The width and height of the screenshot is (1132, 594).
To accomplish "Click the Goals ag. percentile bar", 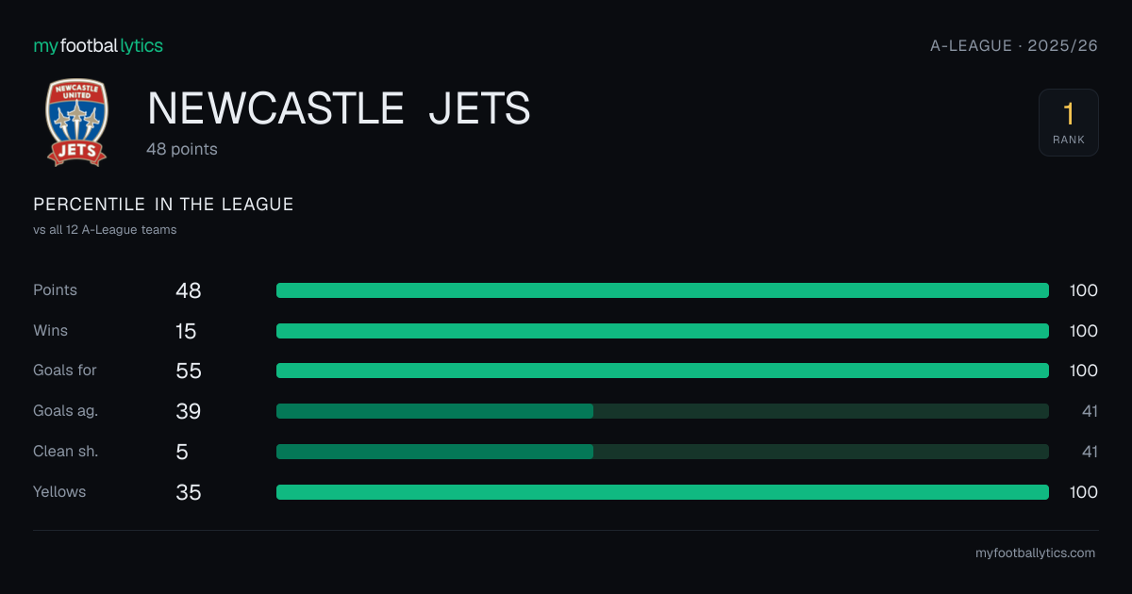I will click(662, 411).
